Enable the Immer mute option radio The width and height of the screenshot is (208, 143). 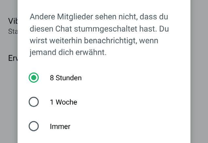point(34,126)
